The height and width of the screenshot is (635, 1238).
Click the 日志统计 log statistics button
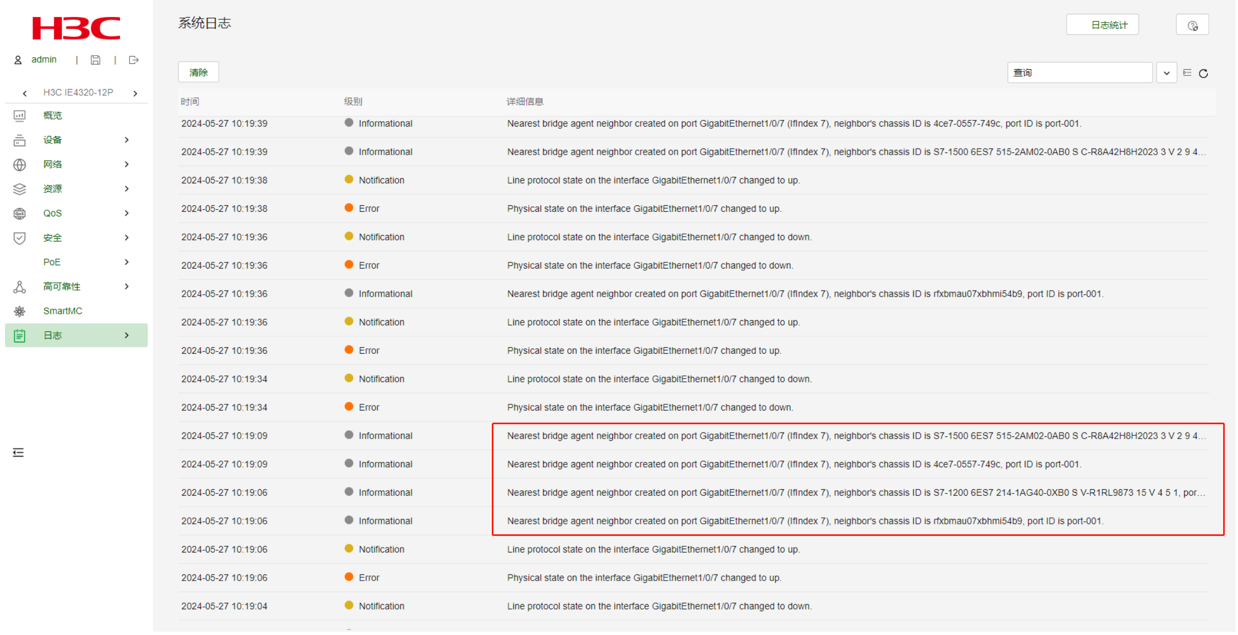(x=1102, y=25)
